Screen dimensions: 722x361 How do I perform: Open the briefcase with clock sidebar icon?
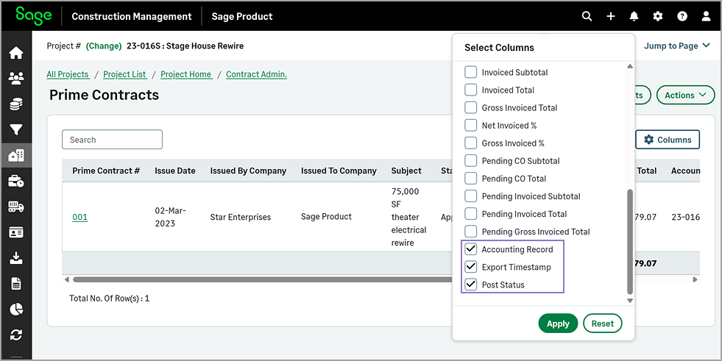(16, 181)
